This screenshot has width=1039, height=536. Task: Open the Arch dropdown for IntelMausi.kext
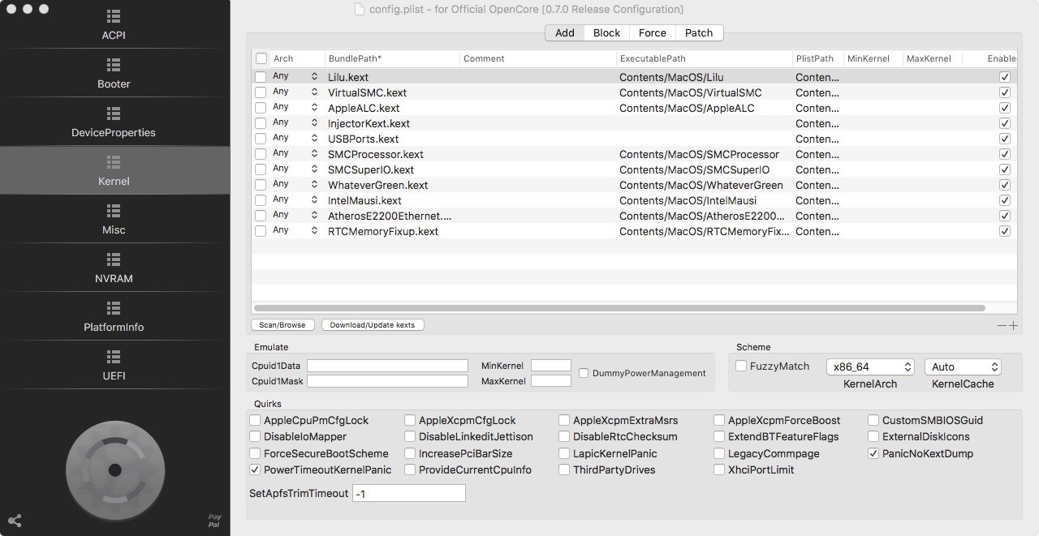pos(295,199)
